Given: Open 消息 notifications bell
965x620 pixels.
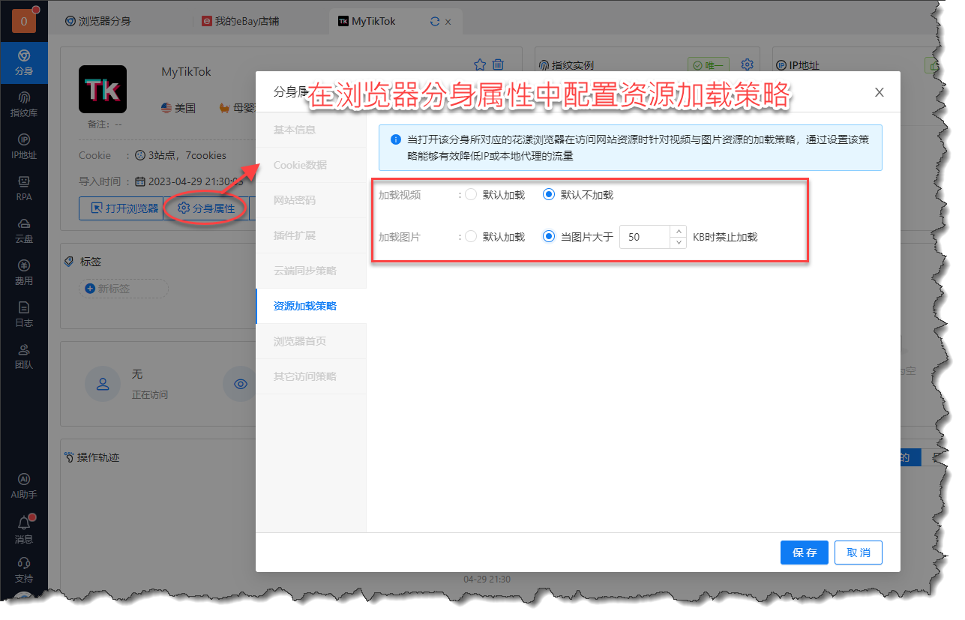Looking at the screenshot, I should click(x=24, y=530).
